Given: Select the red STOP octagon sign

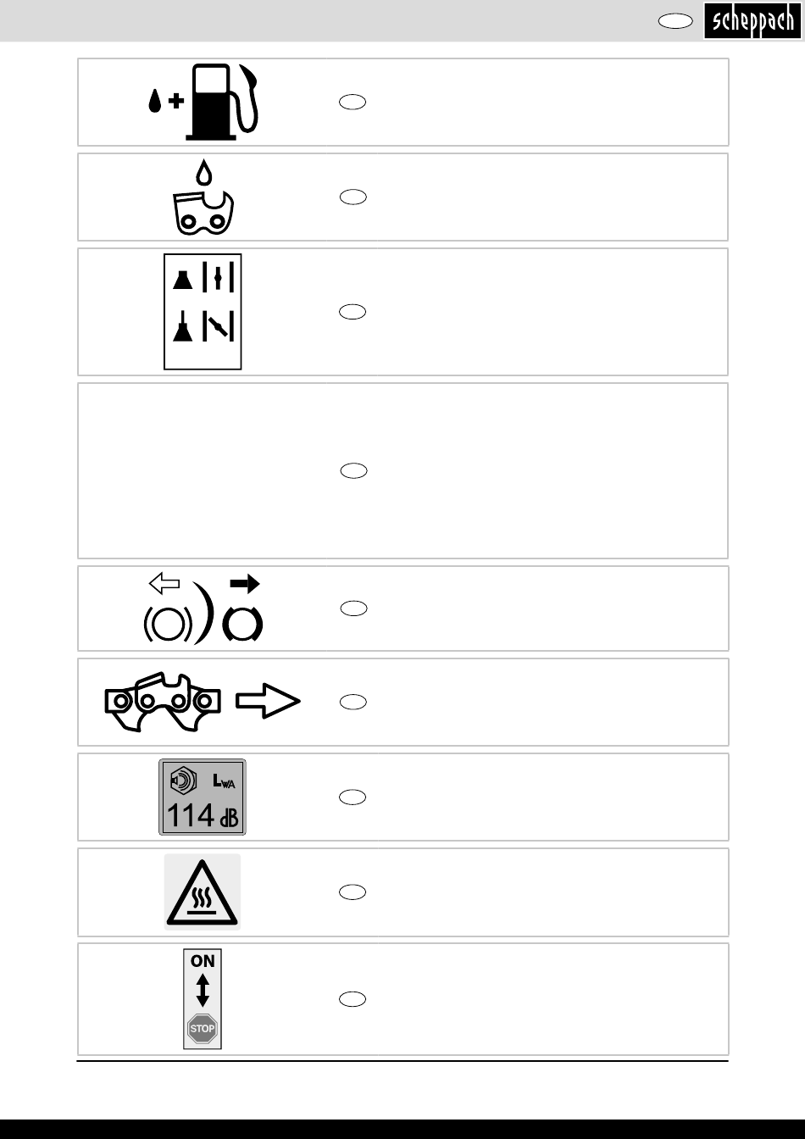Looking at the screenshot, I should [203, 1029].
